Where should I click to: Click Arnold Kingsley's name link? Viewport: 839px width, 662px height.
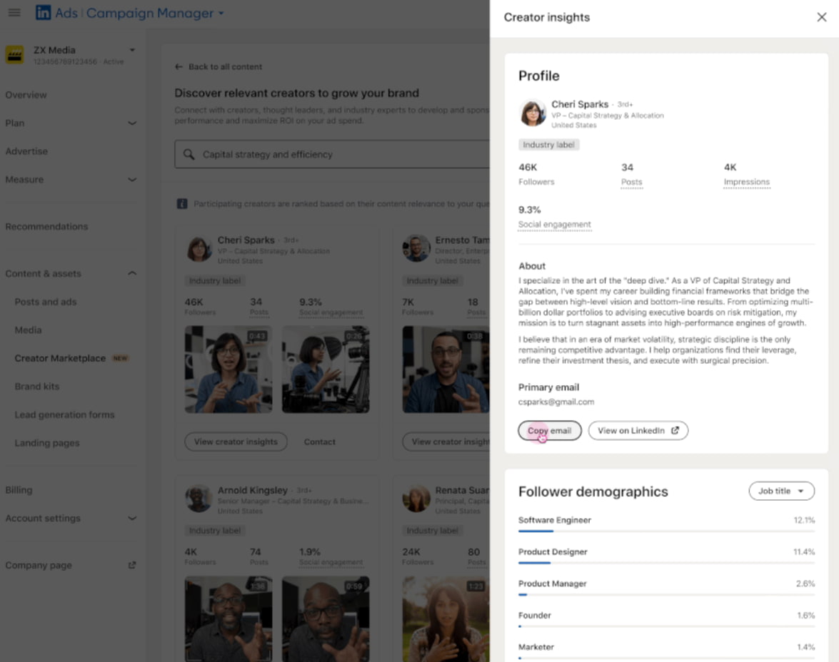253,490
